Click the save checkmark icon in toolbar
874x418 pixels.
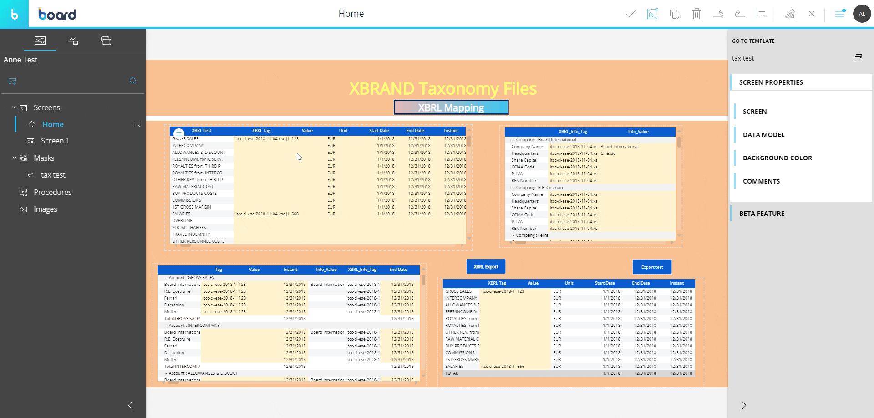[630, 14]
